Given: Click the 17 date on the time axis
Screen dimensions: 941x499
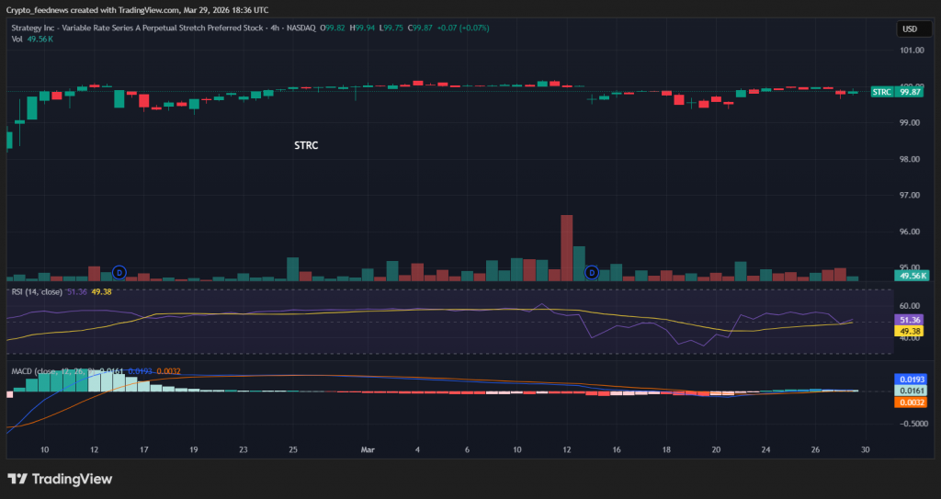Looking at the screenshot, I should click(144, 449).
